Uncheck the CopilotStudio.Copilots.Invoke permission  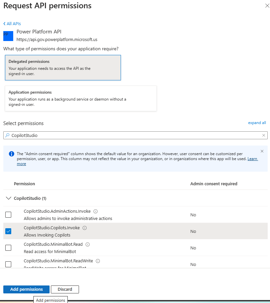pos(8,231)
